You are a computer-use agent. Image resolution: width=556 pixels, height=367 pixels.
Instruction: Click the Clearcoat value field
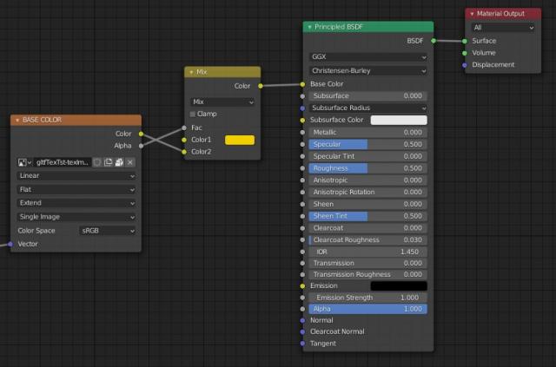[368, 228]
